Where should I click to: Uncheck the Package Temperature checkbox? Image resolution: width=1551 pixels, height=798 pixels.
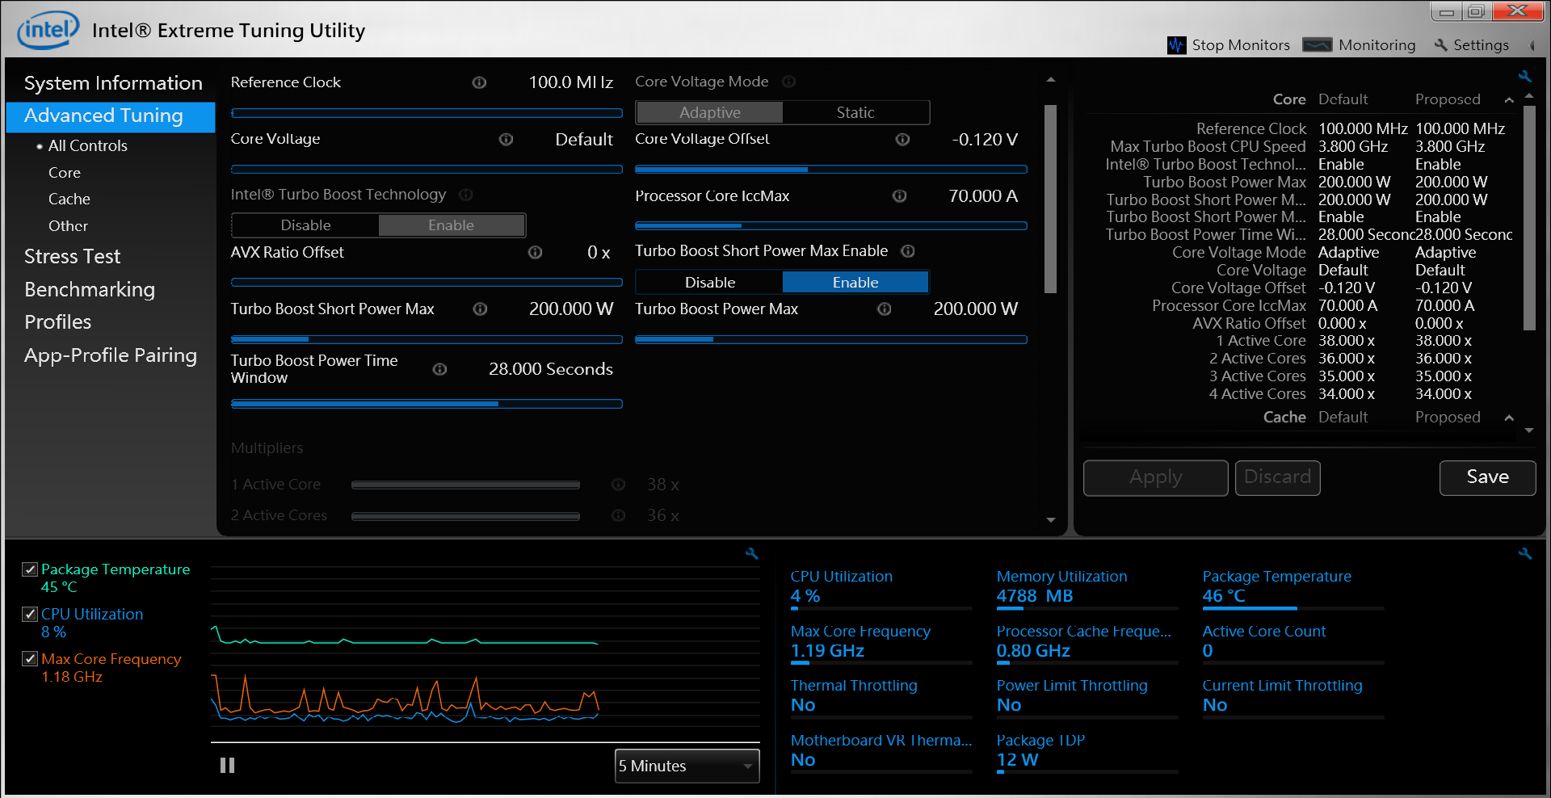click(x=30, y=569)
